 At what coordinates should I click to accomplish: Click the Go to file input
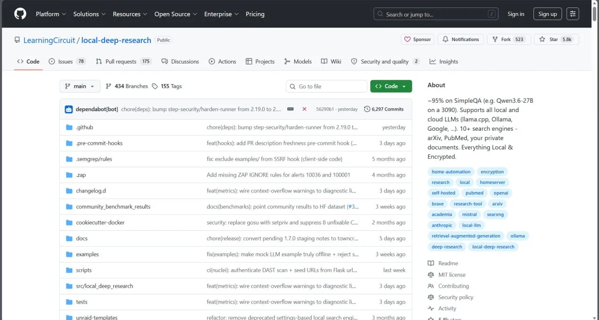tap(327, 86)
